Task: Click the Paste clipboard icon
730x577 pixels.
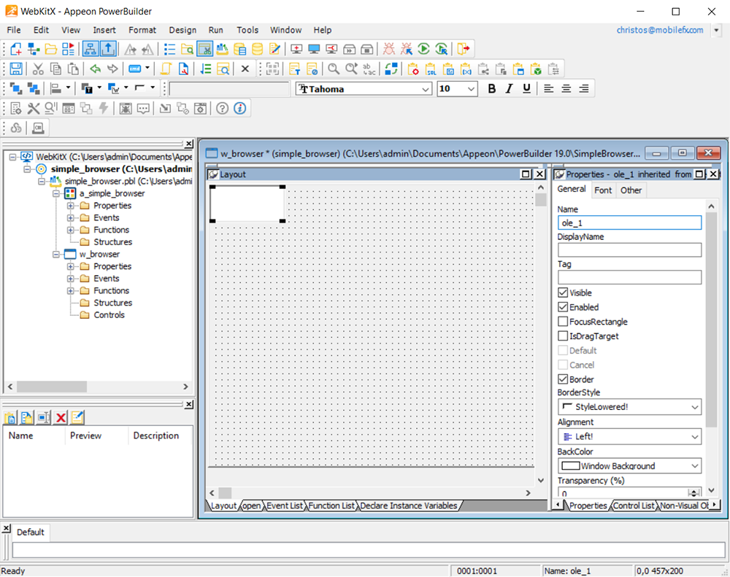Action: click(x=73, y=69)
